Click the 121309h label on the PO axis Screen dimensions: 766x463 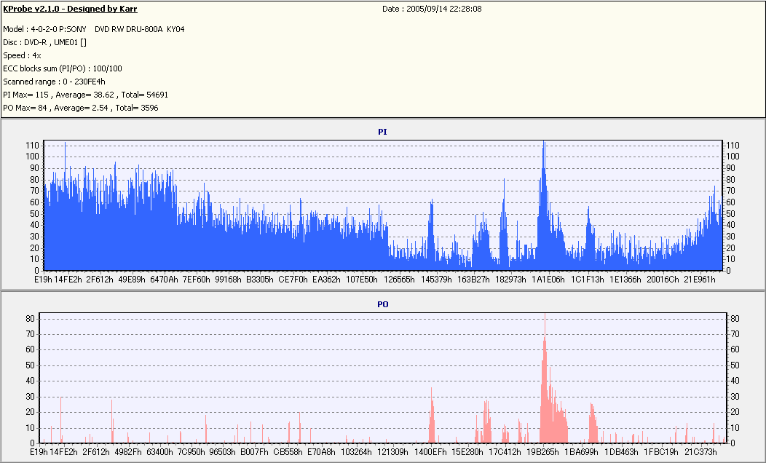coord(392,452)
